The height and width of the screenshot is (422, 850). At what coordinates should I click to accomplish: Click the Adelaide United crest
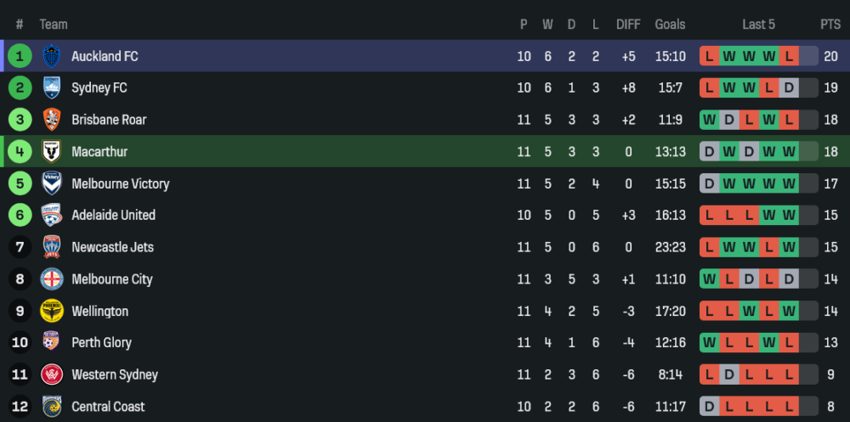click(52, 215)
